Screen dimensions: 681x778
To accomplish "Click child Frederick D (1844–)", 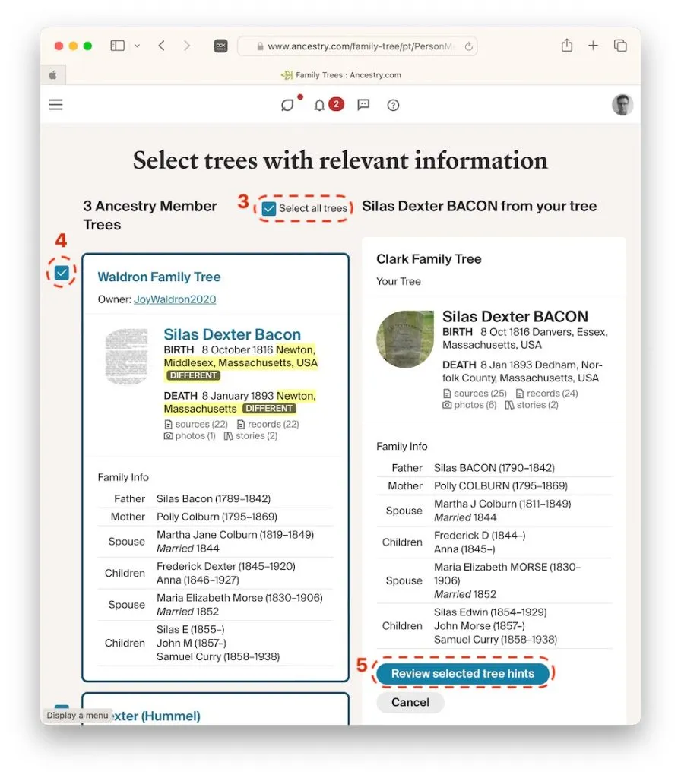I will pos(480,536).
